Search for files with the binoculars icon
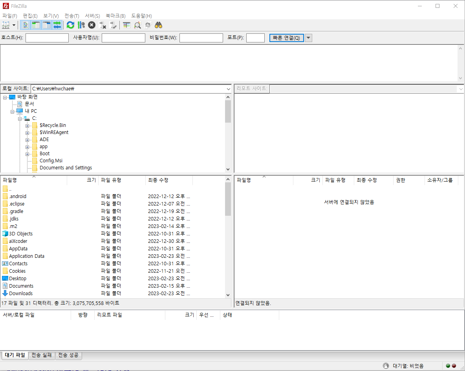 (x=158, y=25)
